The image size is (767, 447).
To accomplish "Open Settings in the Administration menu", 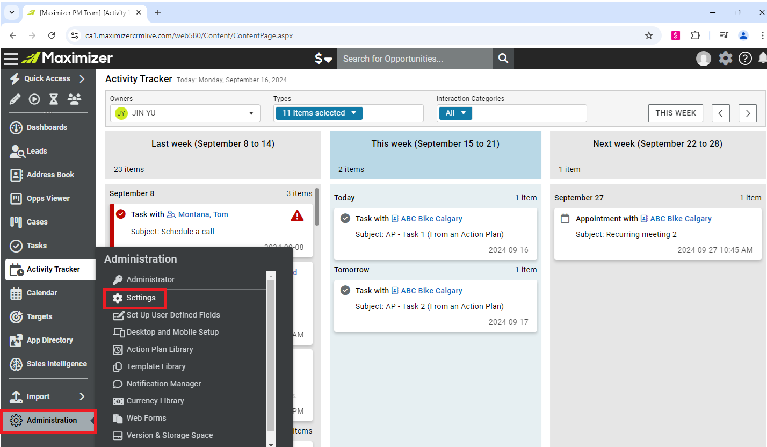I will pyautogui.click(x=134, y=298).
